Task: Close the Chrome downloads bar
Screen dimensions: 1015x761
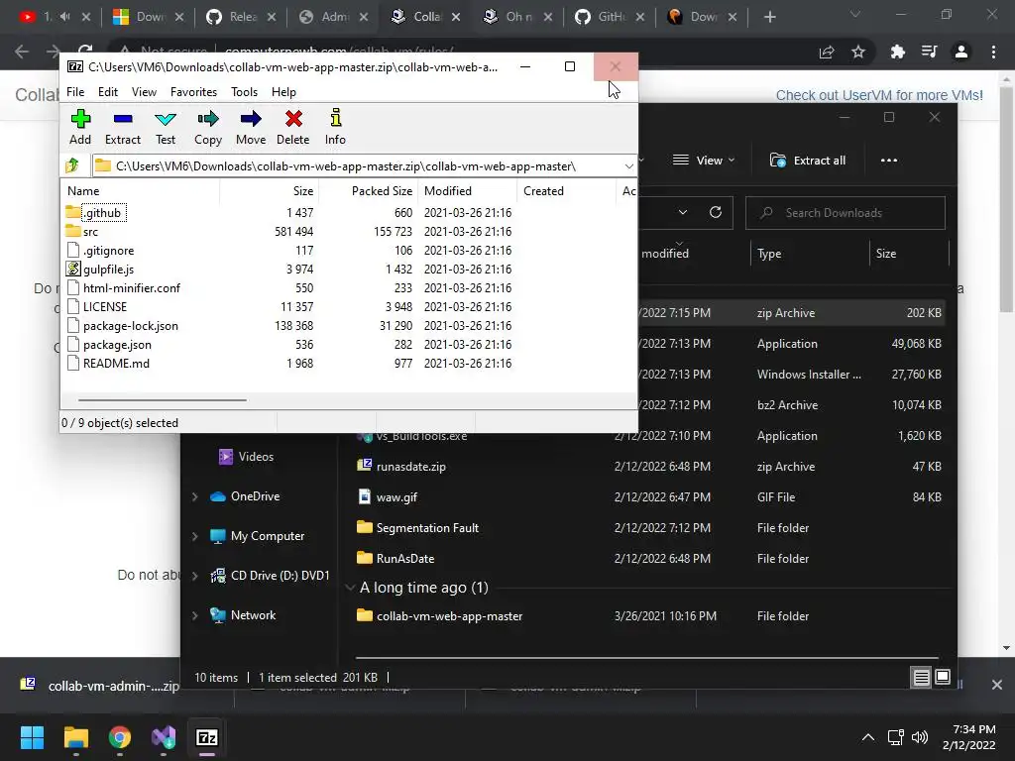Action: (x=997, y=685)
